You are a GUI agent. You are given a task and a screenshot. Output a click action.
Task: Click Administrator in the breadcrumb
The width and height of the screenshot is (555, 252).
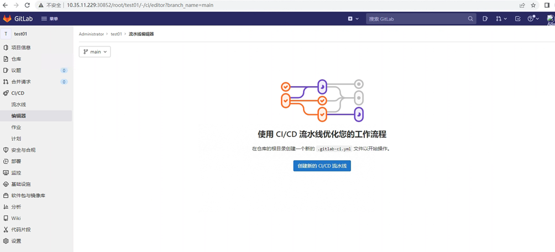click(91, 34)
